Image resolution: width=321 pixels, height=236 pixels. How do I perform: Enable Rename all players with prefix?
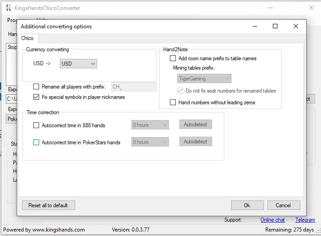36,87
